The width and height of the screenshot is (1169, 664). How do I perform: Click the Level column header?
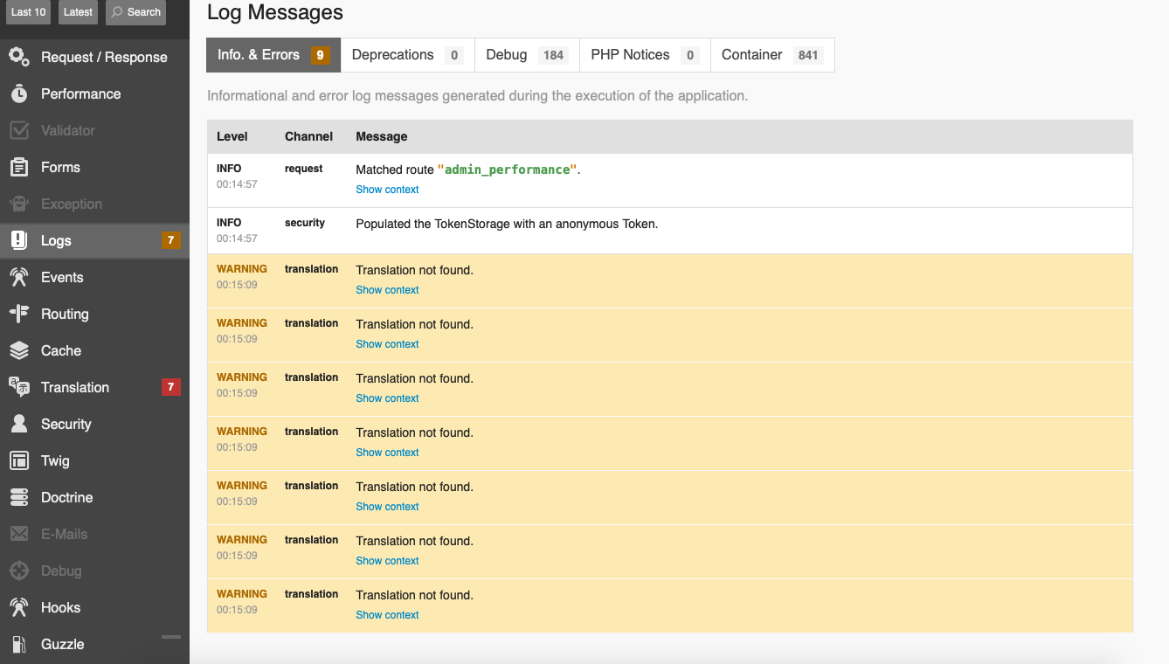[232, 136]
